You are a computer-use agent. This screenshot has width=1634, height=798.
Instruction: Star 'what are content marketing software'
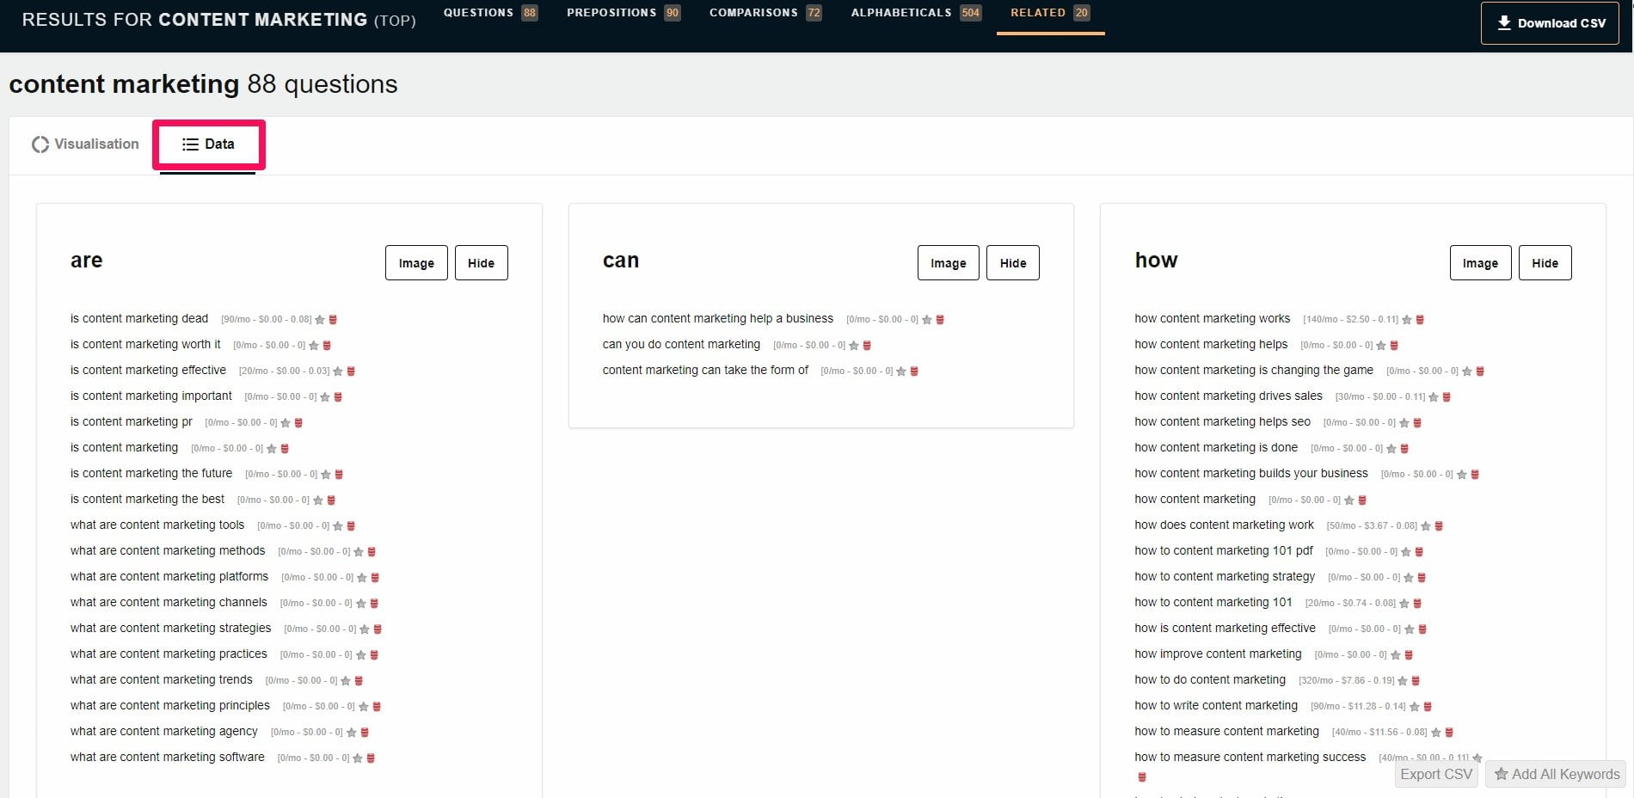358,758
